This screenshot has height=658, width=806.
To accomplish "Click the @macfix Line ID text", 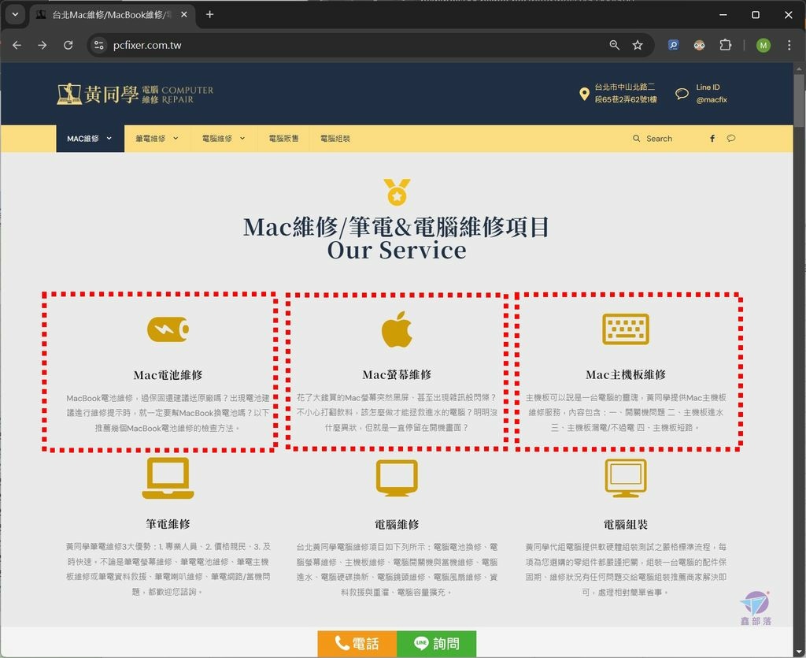I will point(712,100).
